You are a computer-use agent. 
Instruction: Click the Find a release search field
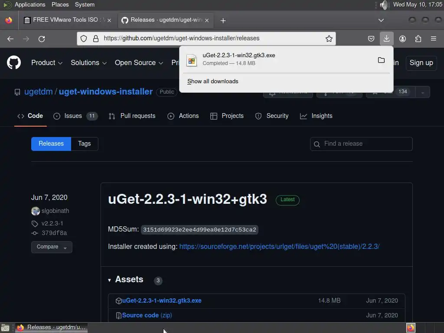point(361,144)
